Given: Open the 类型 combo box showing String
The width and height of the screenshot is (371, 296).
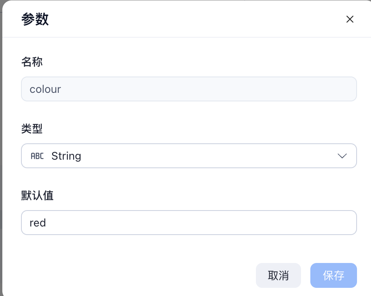Looking at the screenshot, I should (189, 156).
